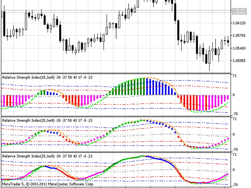
Task: Click the -70 scale value in histogram panel
Action: coord(235,114)
